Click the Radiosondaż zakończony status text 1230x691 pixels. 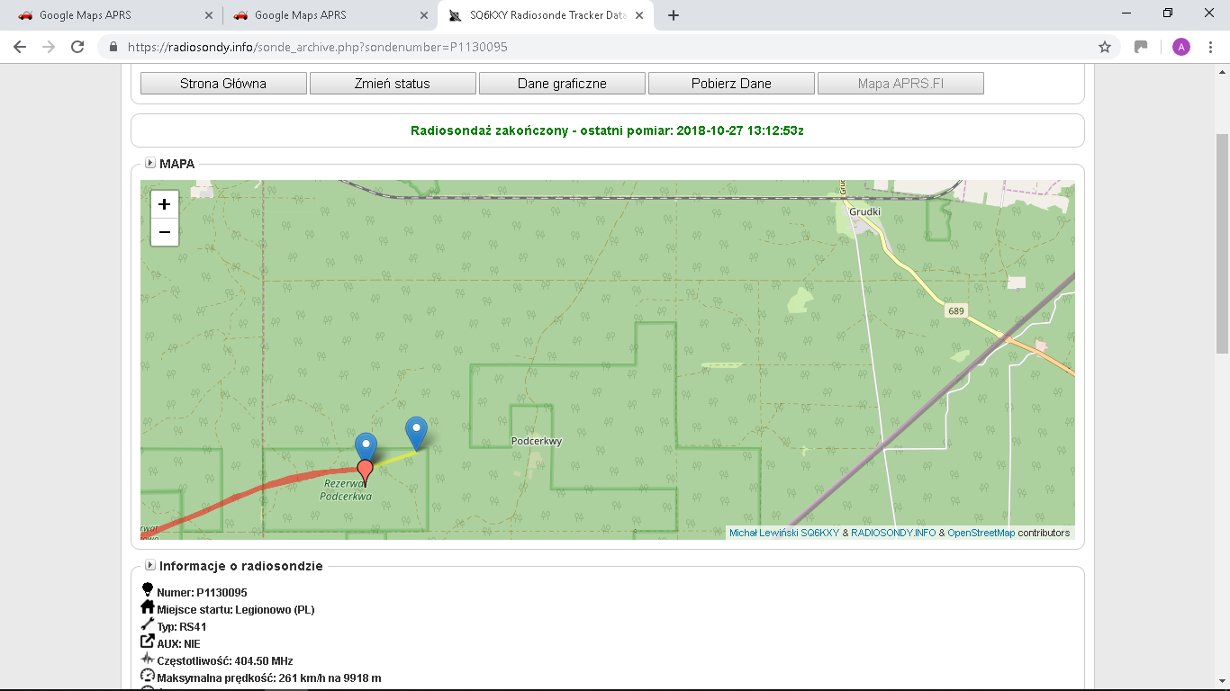(607, 130)
